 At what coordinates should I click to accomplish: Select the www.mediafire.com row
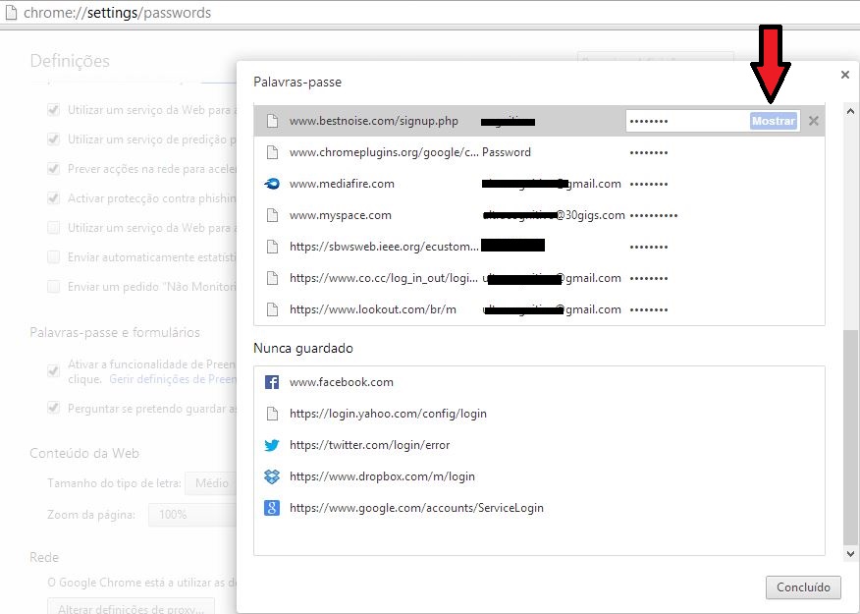click(539, 184)
